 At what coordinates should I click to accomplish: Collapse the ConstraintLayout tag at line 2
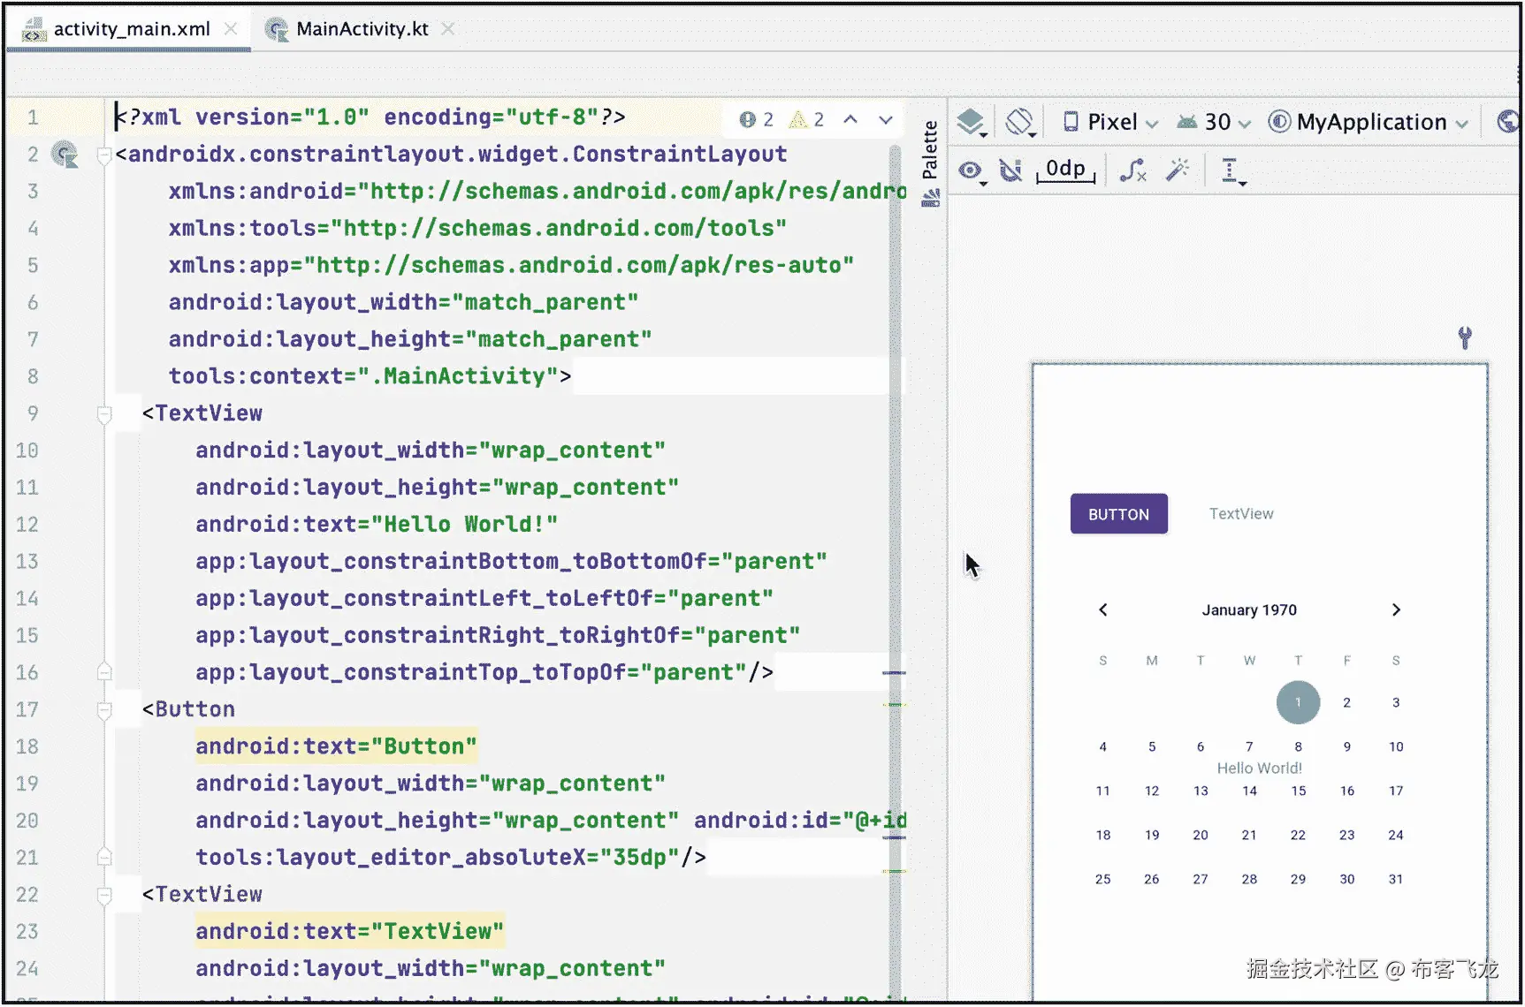tap(104, 155)
